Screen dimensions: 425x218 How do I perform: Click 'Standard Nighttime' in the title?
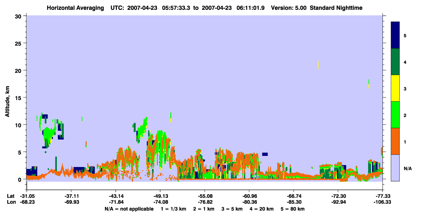point(336,8)
